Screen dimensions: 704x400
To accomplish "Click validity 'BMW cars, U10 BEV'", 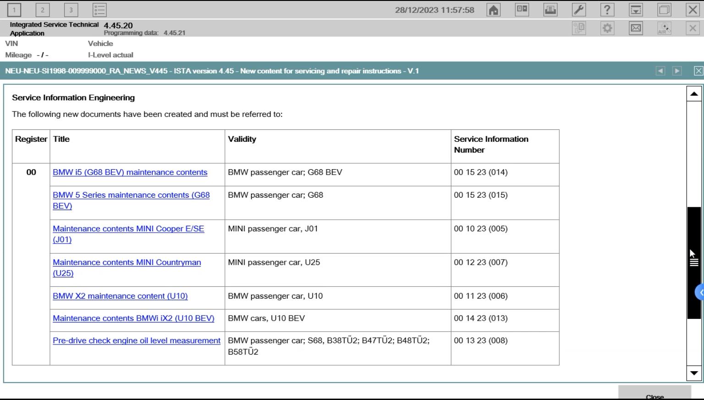I will click(266, 318).
